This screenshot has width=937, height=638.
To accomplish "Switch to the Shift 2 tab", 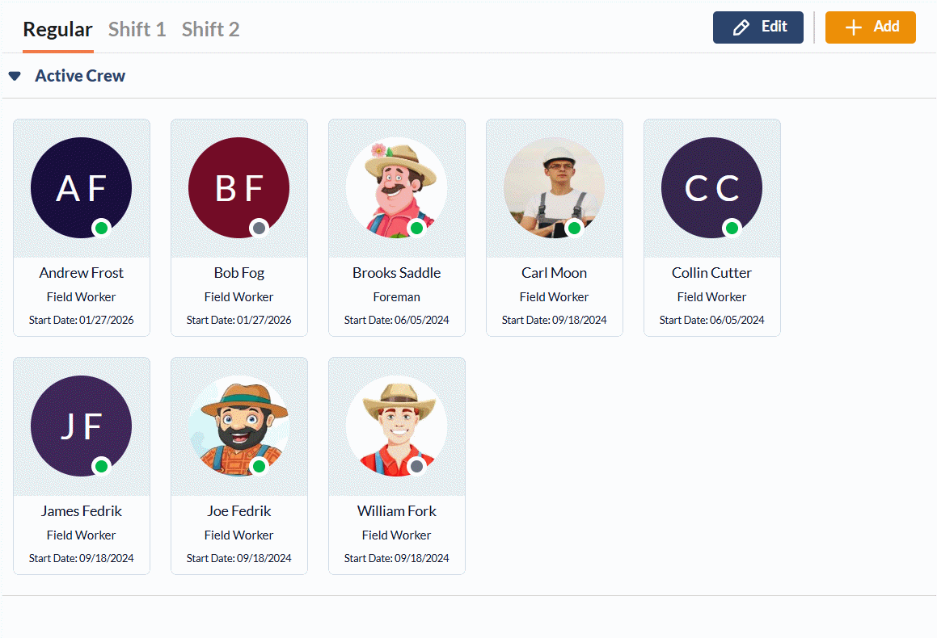I will click(210, 30).
